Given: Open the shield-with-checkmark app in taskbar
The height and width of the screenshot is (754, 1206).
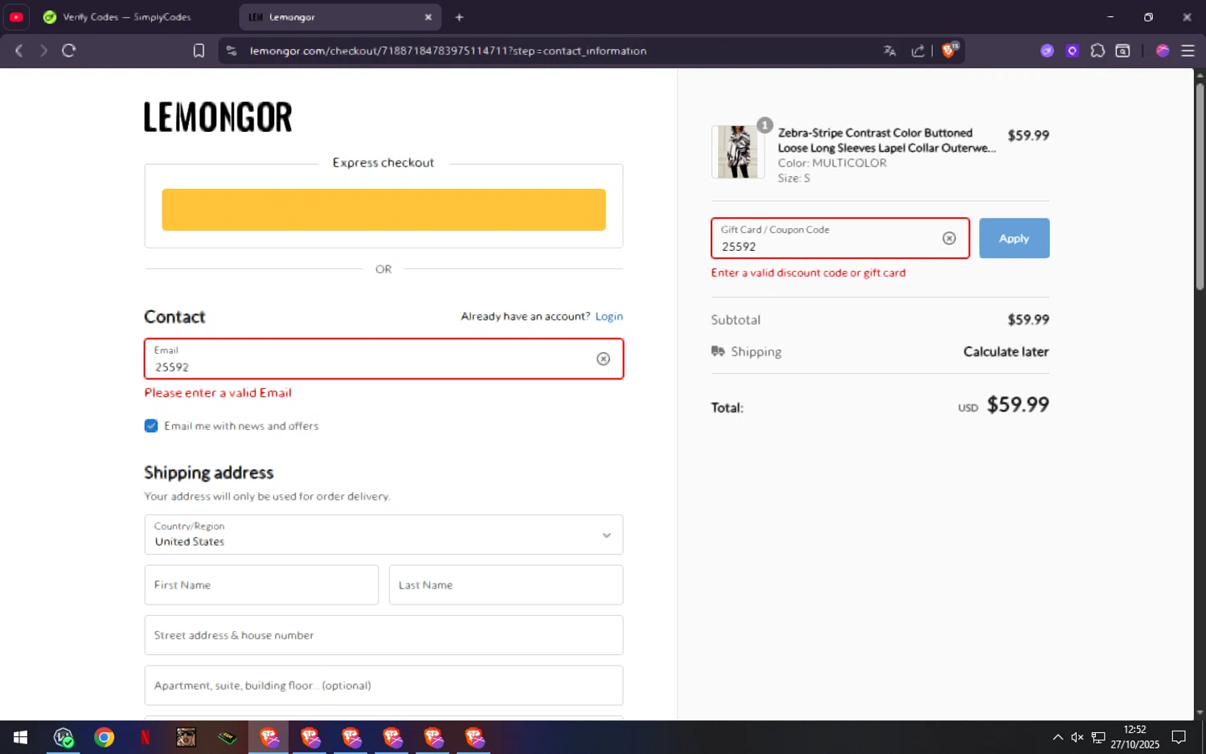Looking at the screenshot, I should pos(64,737).
